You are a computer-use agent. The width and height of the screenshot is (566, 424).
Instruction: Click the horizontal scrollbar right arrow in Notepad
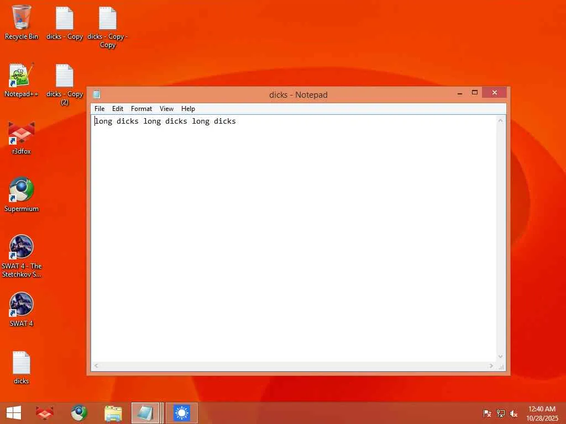pos(491,365)
